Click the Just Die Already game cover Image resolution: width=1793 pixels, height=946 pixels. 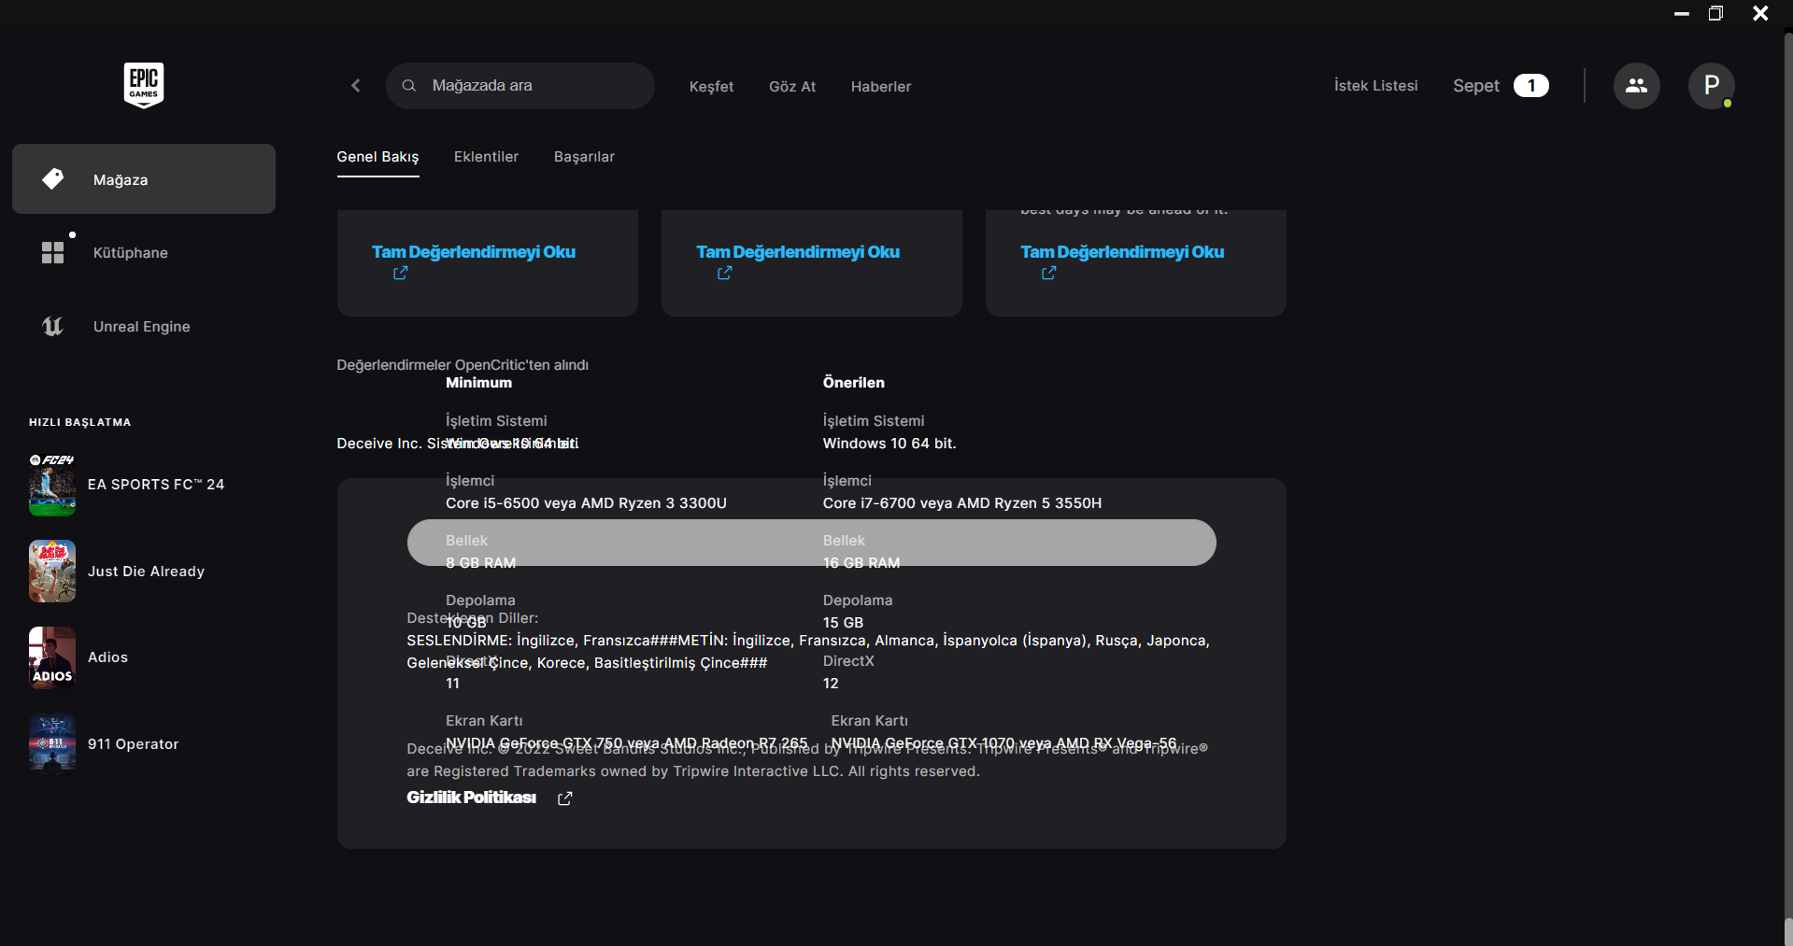pyautogui.click(x=52, y=571)
